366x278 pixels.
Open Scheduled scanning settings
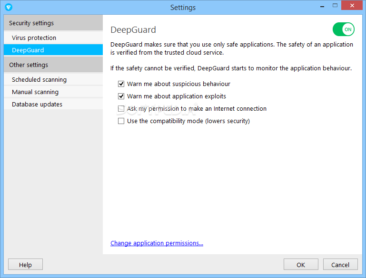53,79
